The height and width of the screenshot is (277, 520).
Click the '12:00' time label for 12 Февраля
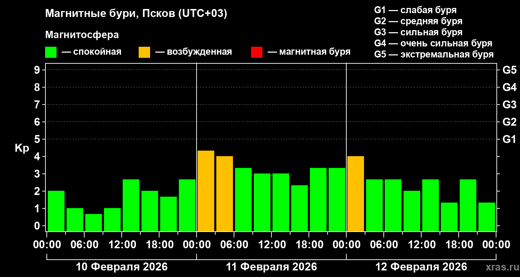[x=421, y=245]
